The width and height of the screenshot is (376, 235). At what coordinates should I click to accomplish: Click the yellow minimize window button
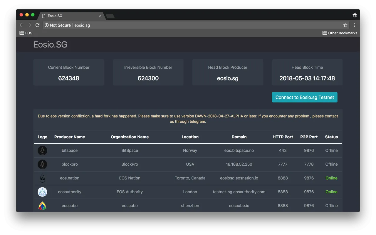27,15
